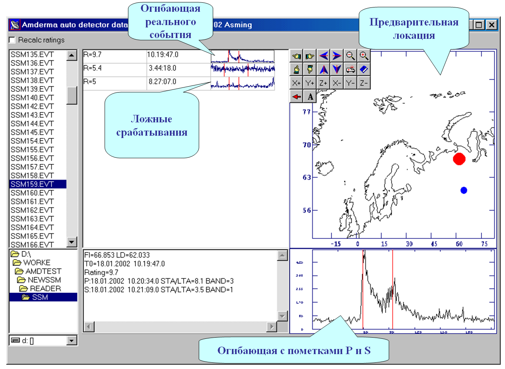Click file list scroll down arrow
The width and height of the screenshot is (505, 369).
pos(72,242)
